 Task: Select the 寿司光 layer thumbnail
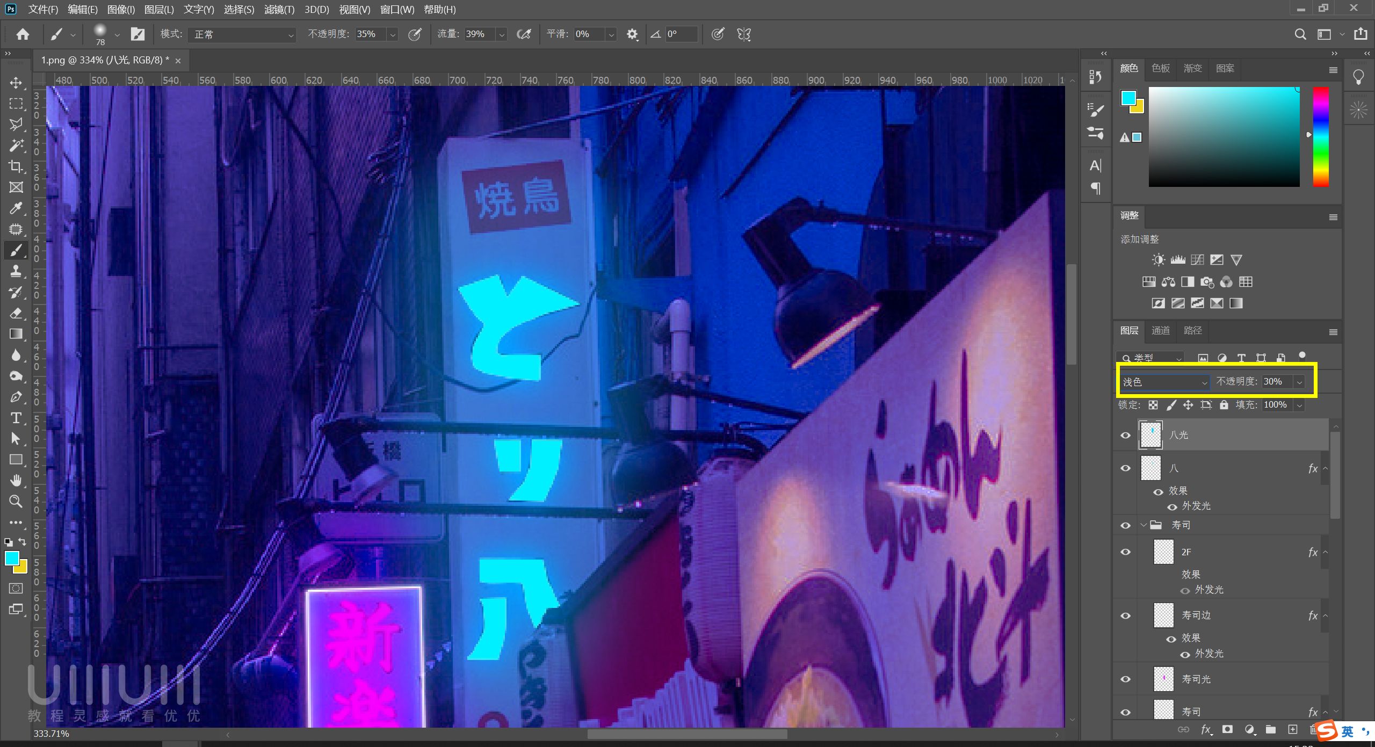(1163, 679)
